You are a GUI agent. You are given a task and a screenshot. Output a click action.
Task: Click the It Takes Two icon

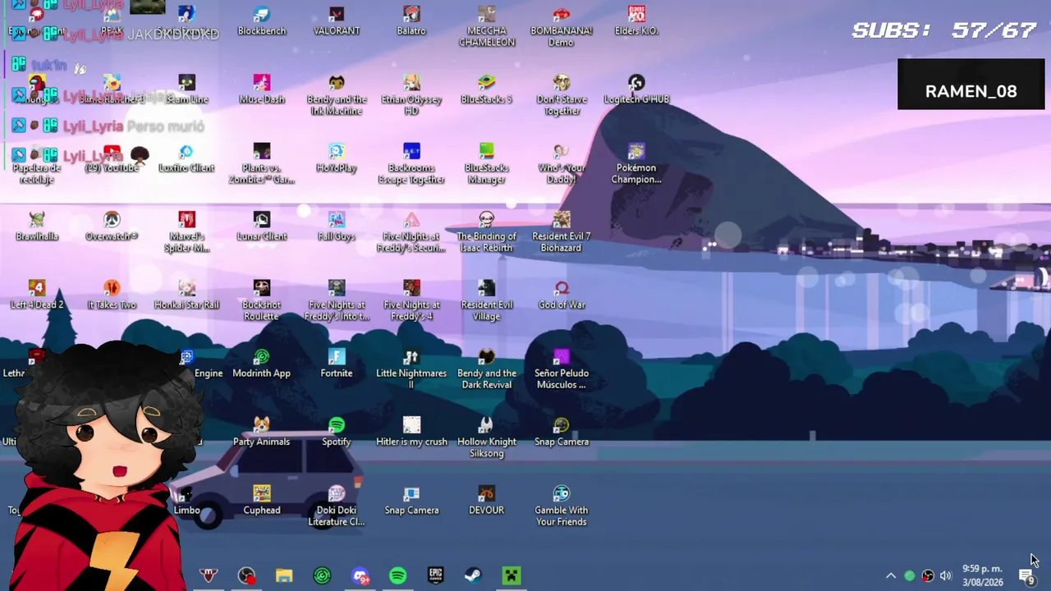pyautogui.click(x=112, y=295)
